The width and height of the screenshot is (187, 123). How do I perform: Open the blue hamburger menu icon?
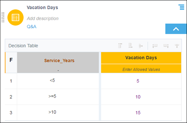[x=181, y=7]
